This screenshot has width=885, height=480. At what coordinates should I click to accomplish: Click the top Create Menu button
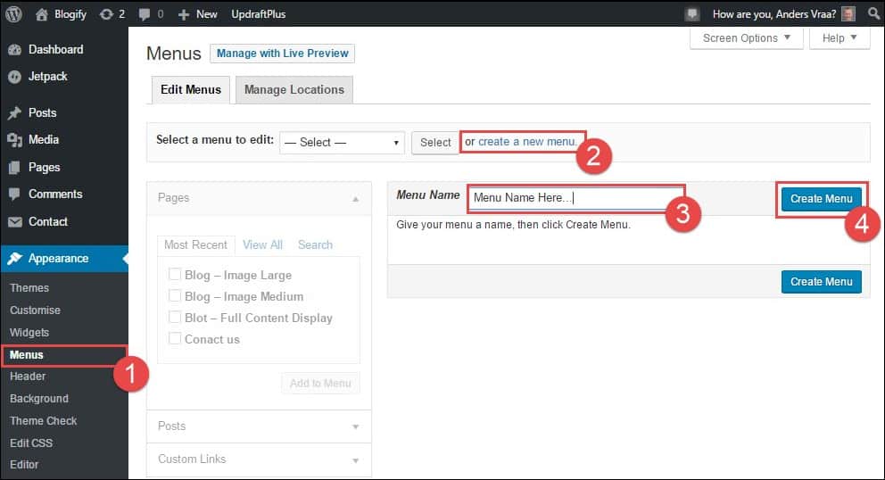(x=822, y=199)
